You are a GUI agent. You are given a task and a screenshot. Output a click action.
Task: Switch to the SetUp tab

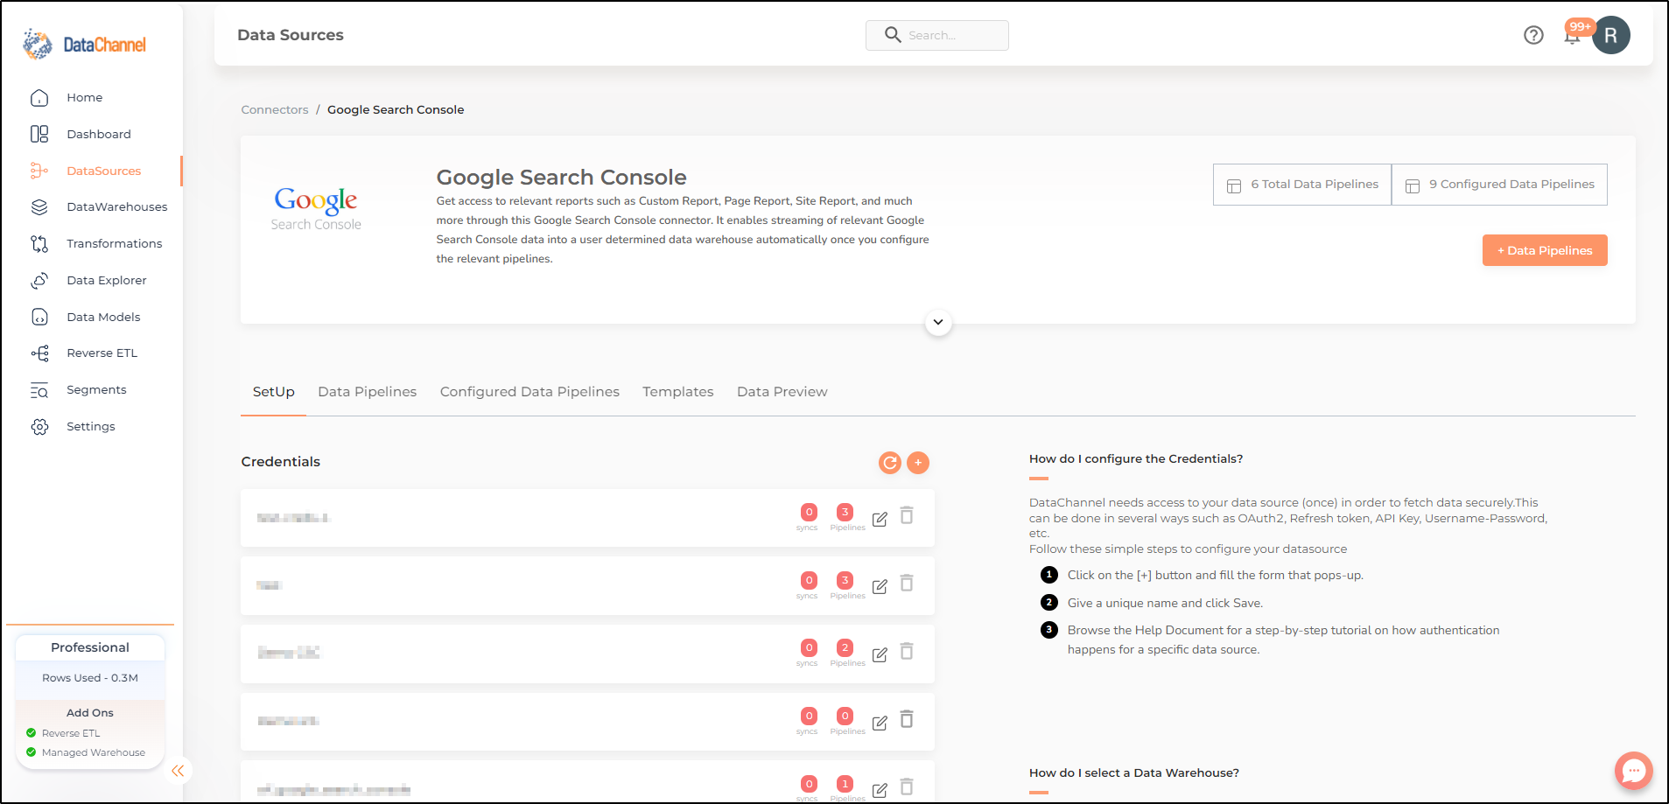pos(273,392)
